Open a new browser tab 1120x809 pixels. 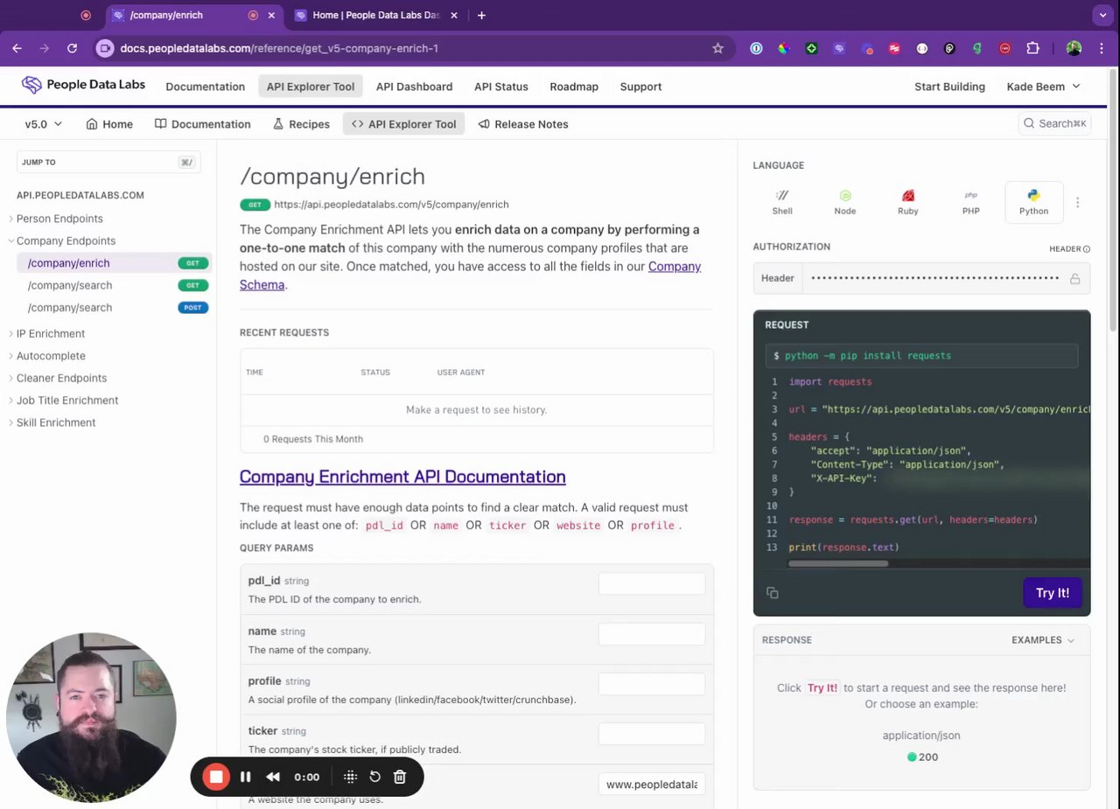481,15
